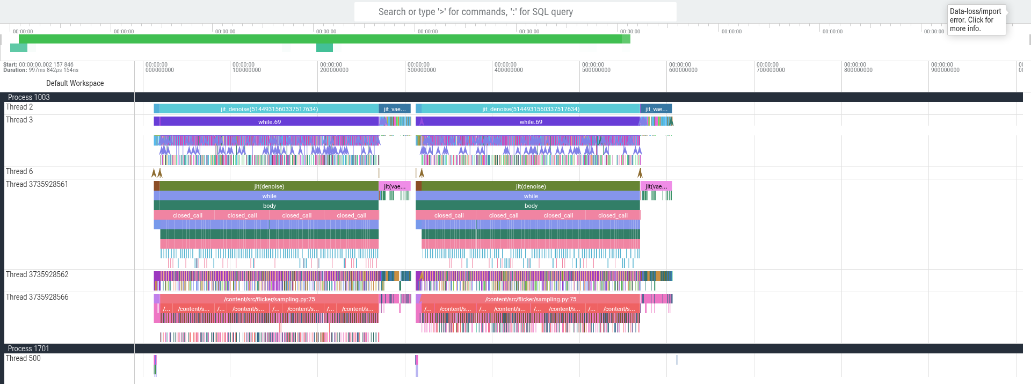Viewport: 1031px width, 384px height.
Task: Select the second while.69 slice in Thread 3
Action: 531,122
